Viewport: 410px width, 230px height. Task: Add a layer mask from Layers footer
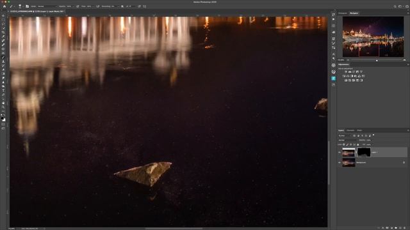(x=387, y=228)
